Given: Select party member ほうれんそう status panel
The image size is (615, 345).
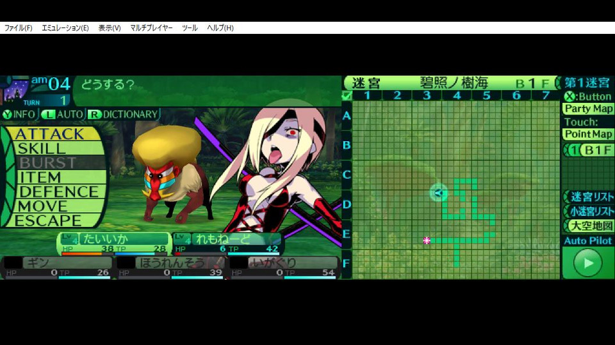Looking at the screenshot, I should (x=170, y=268).
